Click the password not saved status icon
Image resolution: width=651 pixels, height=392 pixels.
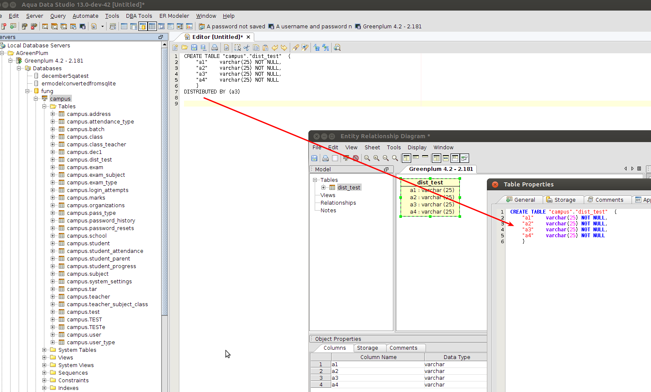pos(202,26)
